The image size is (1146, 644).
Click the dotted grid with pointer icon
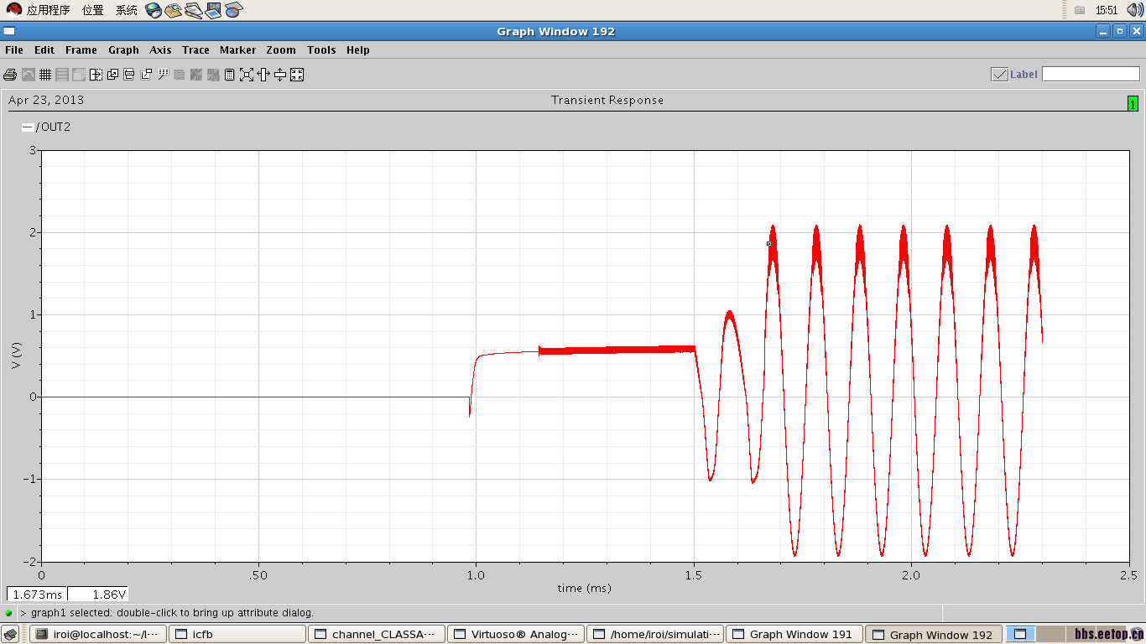[163, 75]
